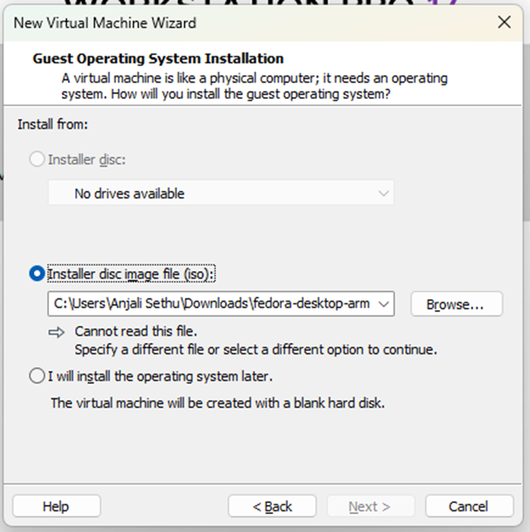
Task: Go to the previous step with Back
Action: 272,506
